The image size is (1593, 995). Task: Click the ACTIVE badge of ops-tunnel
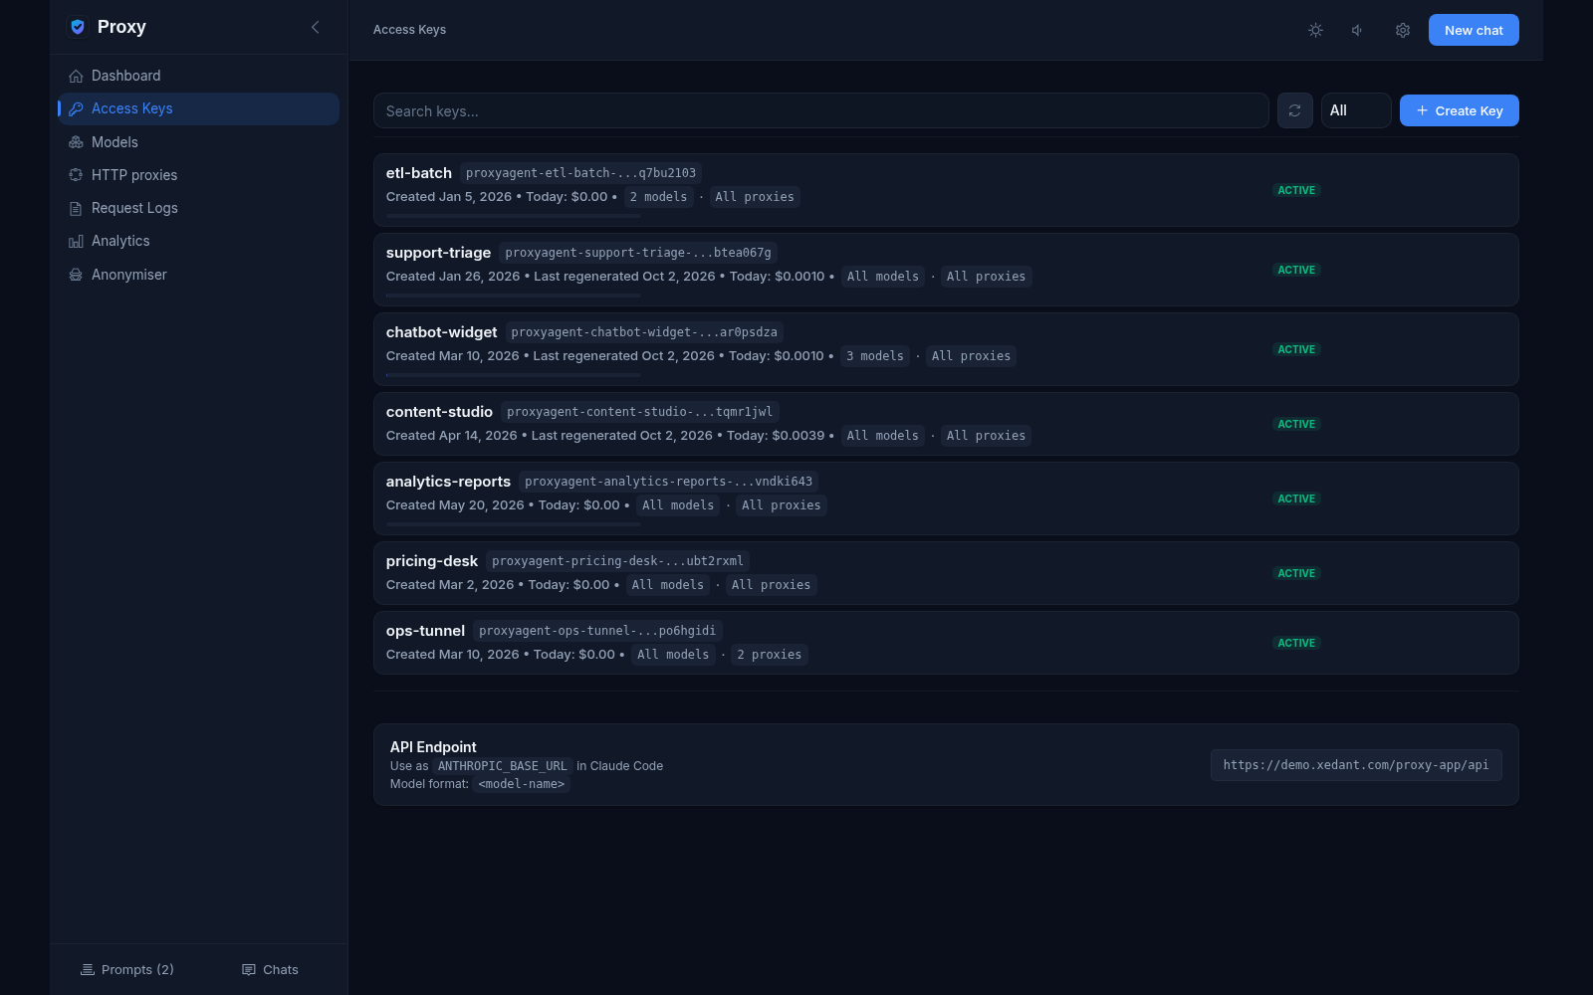(1296, 643)
